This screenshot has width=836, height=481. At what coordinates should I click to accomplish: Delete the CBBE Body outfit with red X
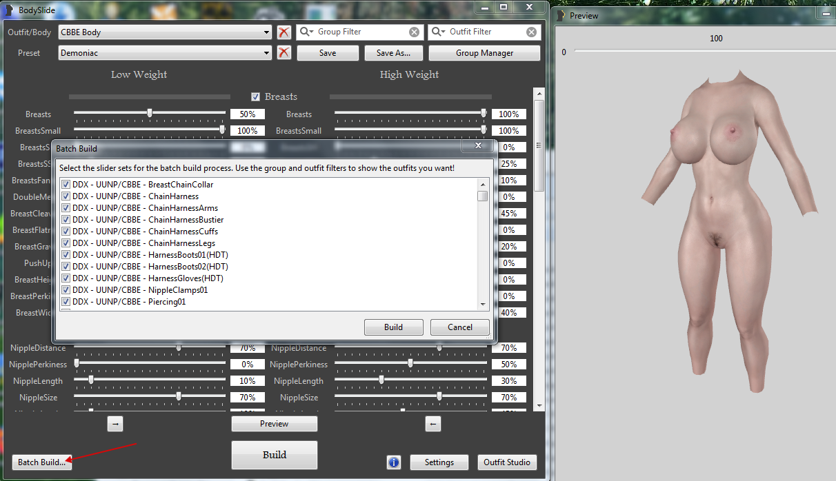coord(283,32)
